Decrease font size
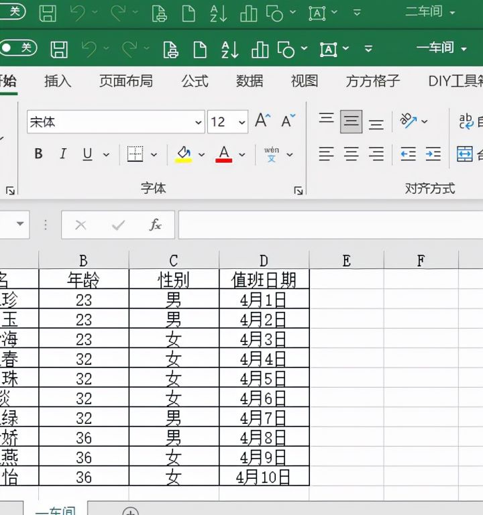This screenshot has height=515, width=483. pyautogui.click(x=288, y=121)
